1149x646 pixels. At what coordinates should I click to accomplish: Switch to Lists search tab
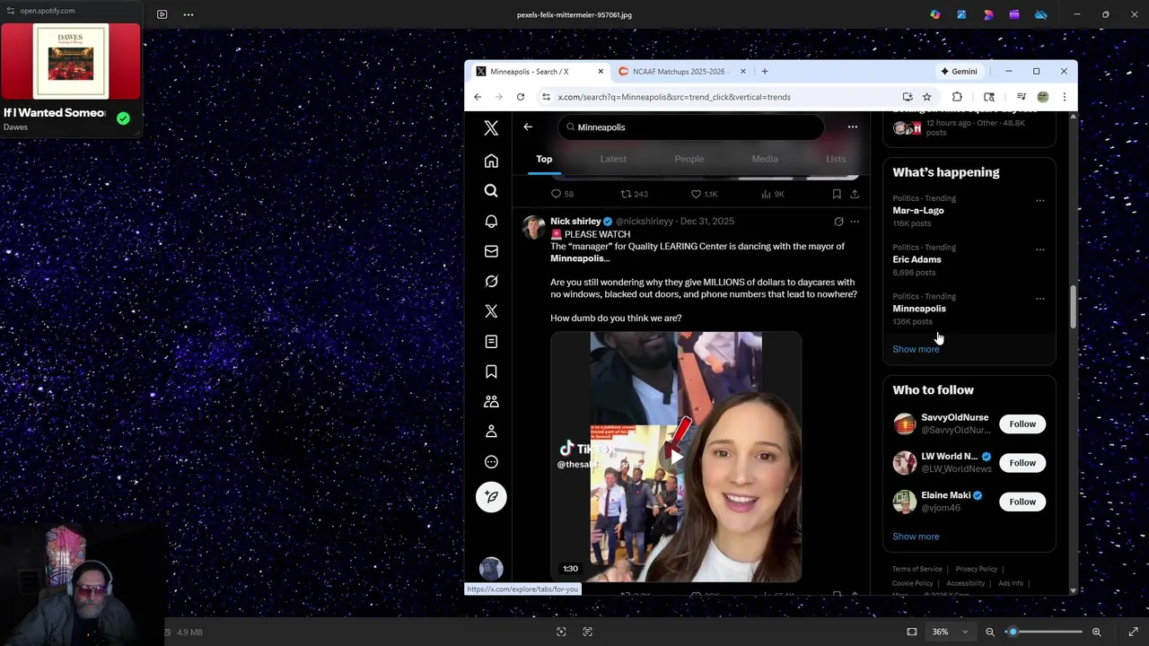836,159
